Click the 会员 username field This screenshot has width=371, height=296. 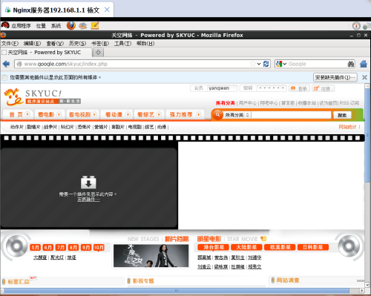tap(222, 88)
